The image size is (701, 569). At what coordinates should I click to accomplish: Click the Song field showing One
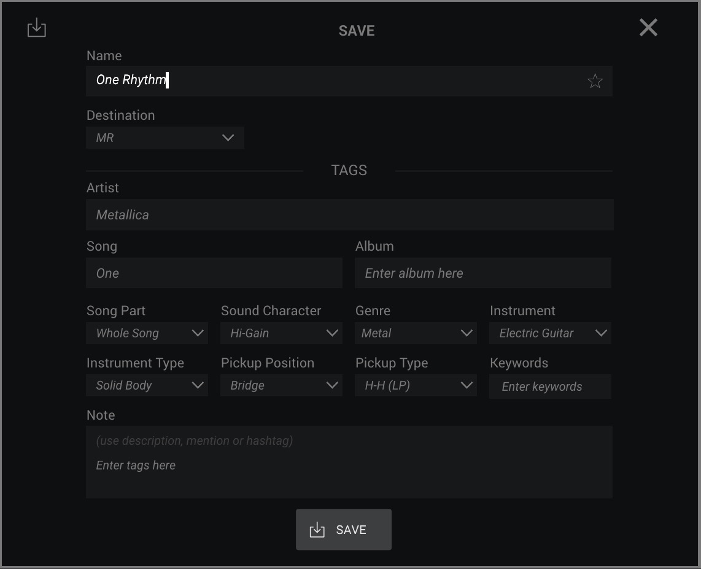[x=214, y=273]
